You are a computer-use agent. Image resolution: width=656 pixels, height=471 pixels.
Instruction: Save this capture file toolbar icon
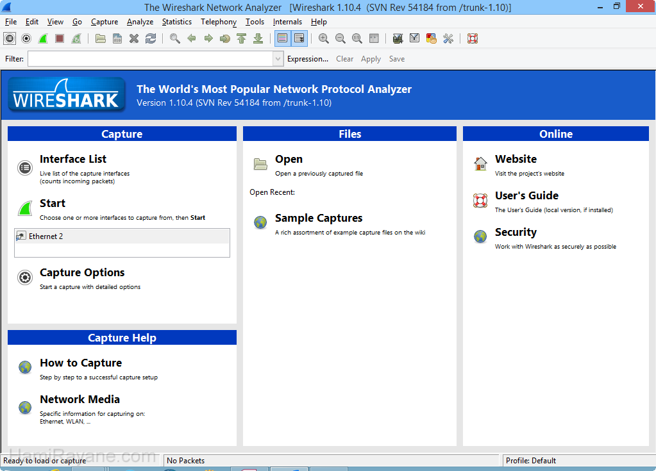click(x=117, y=38)
